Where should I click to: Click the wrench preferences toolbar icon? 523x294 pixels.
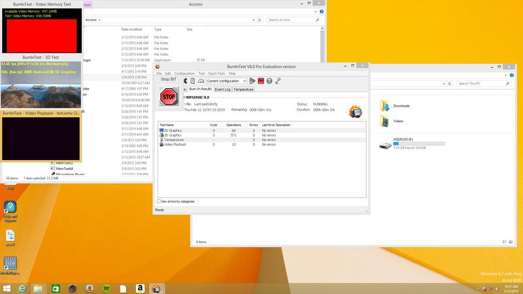(x=277, y=81)
